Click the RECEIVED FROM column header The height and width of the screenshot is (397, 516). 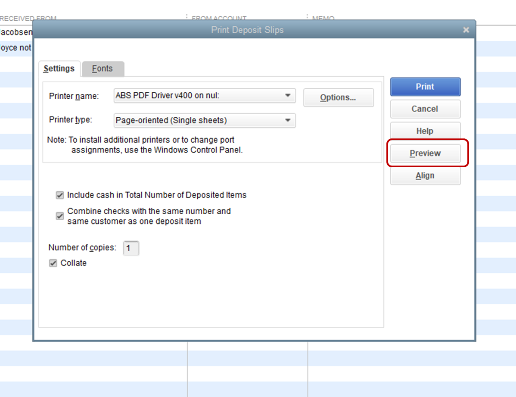click(28, 19)
